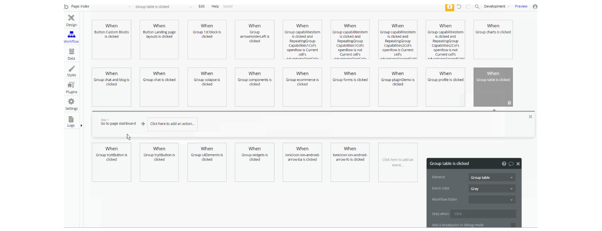Open the Design tab in sidebar
602x231 pixels.
(71, 20)
